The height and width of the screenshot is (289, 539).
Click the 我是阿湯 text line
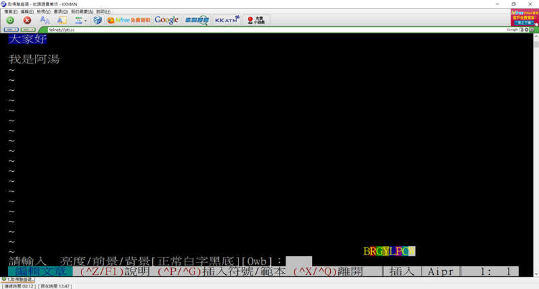[34, 59]
